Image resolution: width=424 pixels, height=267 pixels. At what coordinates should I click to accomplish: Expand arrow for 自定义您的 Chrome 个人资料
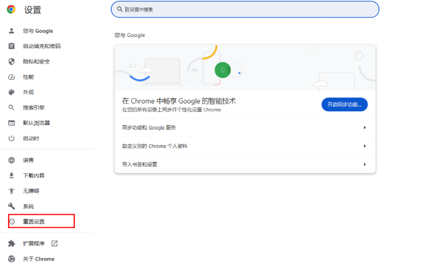(365, 146)
